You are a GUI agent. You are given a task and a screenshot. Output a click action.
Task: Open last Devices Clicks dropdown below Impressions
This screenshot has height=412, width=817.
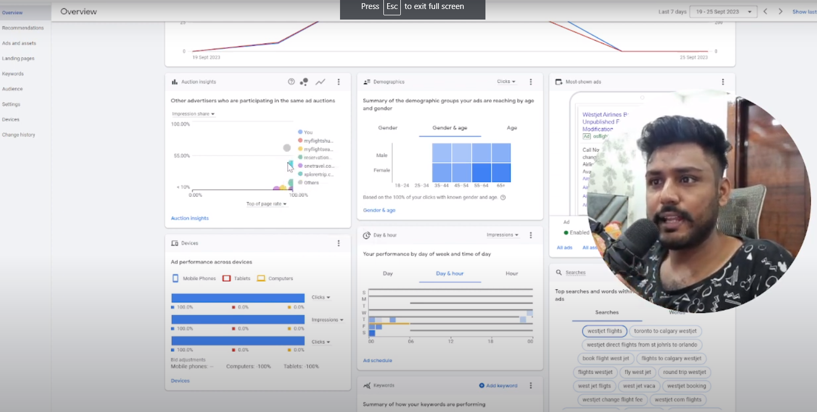point(321,342)
